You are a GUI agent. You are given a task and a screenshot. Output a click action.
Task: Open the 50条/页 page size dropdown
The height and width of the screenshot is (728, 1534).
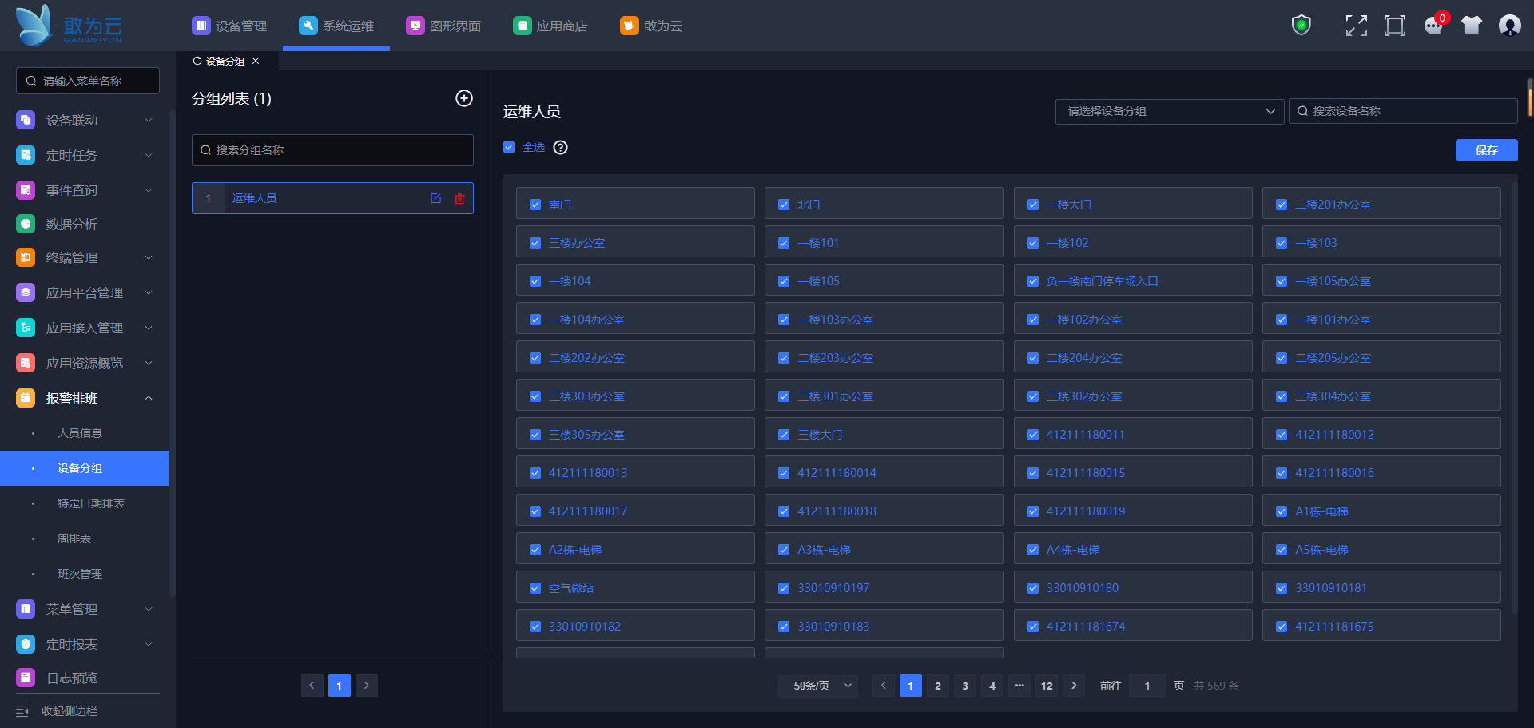(x=818, y=686)
